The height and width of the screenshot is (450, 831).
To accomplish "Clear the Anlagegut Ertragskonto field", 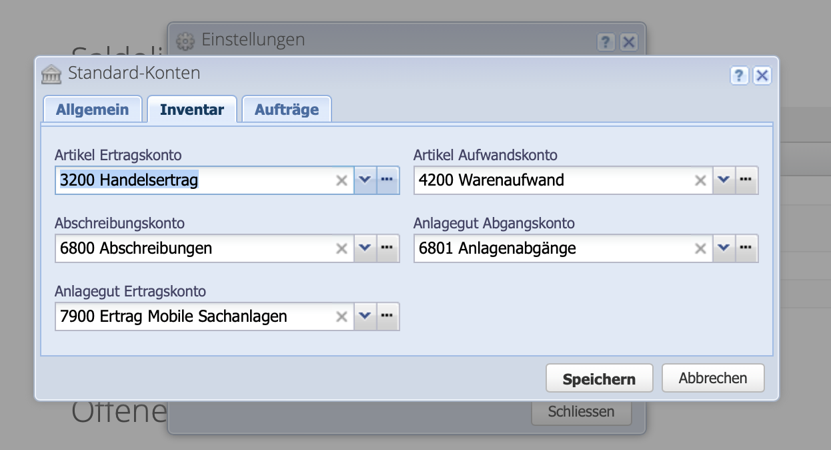I will click(341, 316).
